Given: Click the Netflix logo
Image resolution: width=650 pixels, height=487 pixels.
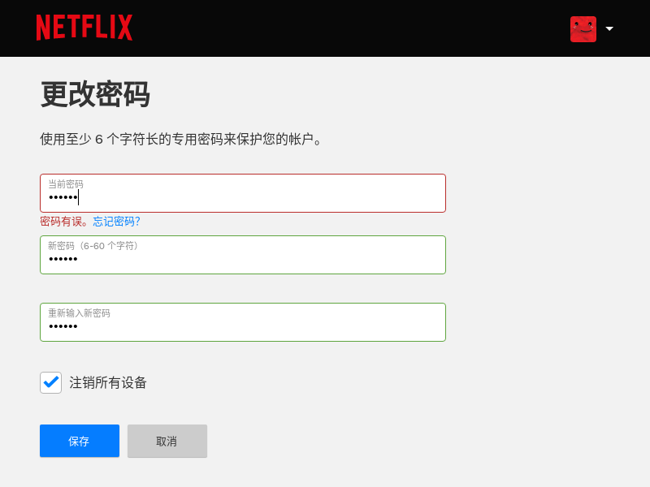Looking at the screenshot, I should click(84, 28).
